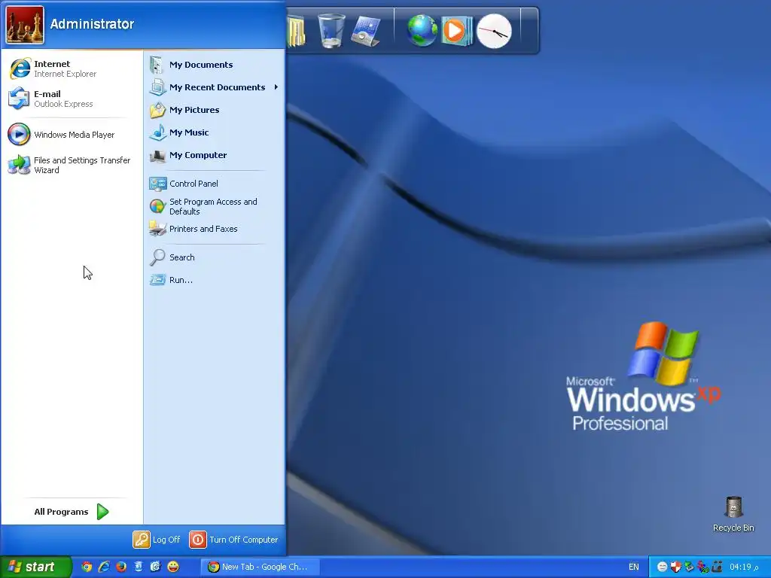
Task: Open Set Program Access and Defaults
Action: 213,206
